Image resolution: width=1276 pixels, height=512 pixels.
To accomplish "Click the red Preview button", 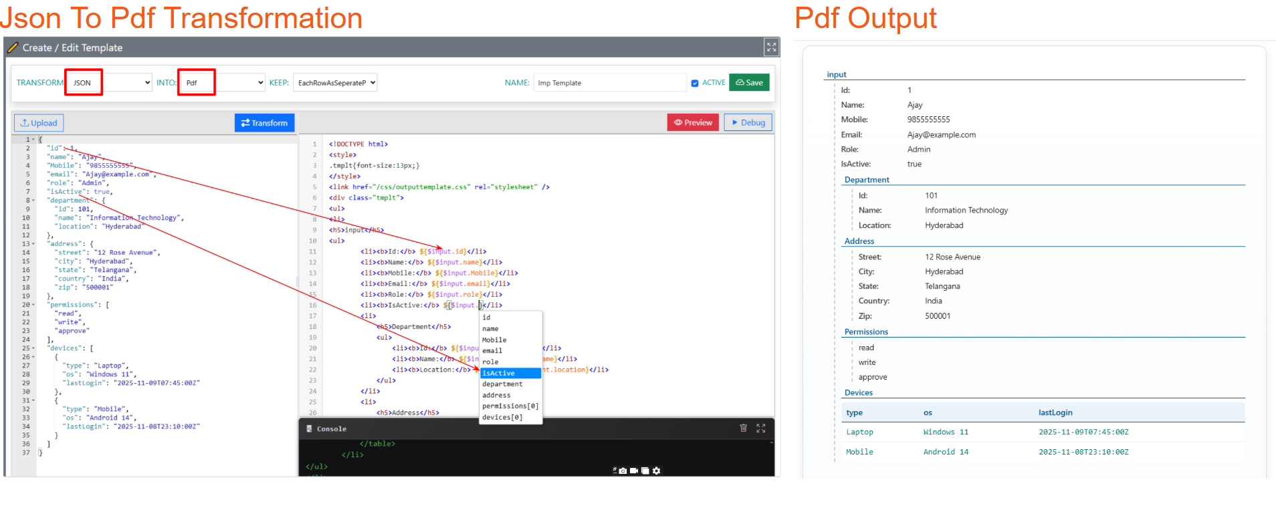I will click(x=693, y=122).
